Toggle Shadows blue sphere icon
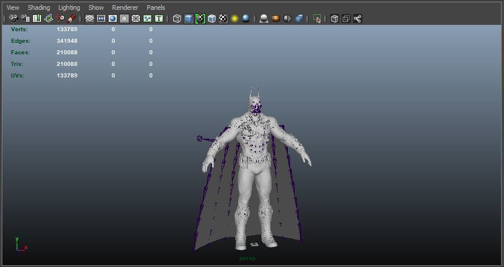Screen dimensions: 504x267 click(x=246, y=18)
